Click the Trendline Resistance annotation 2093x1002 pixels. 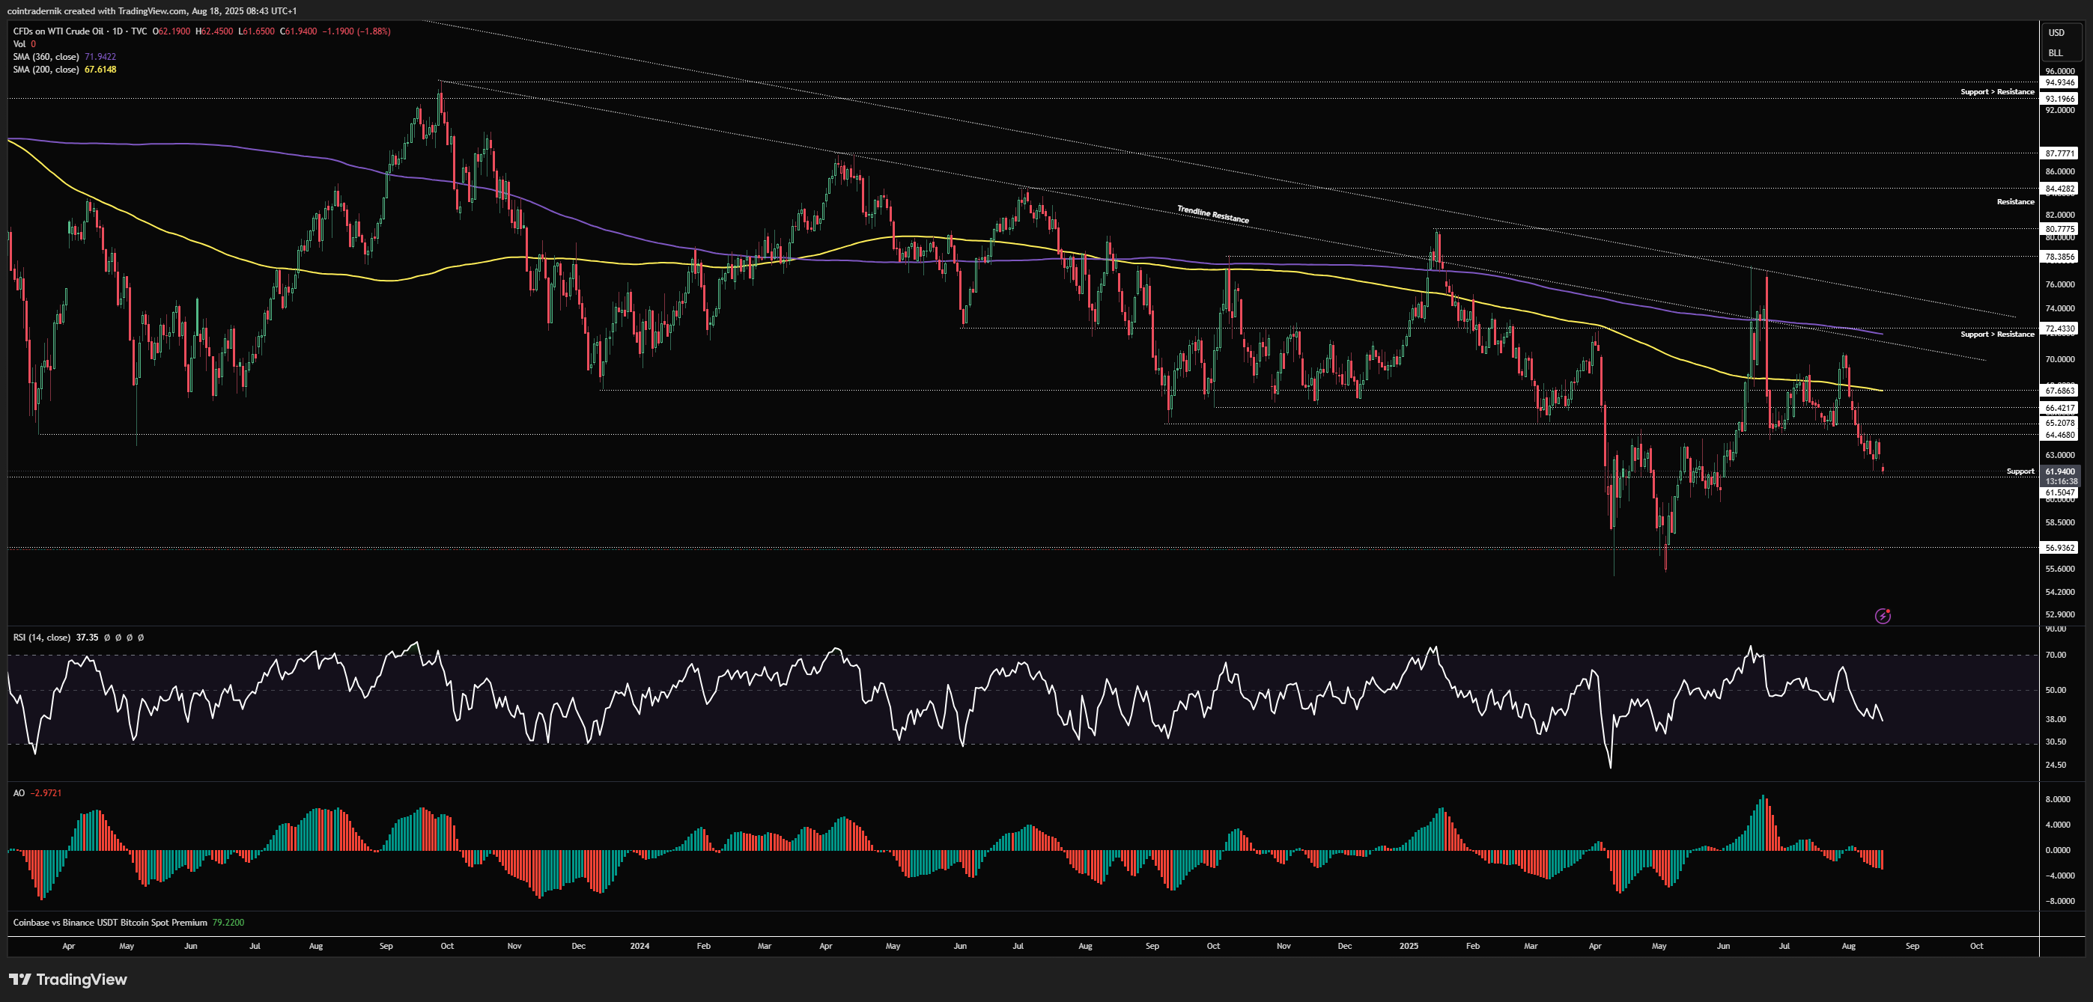pos(1213,214)
